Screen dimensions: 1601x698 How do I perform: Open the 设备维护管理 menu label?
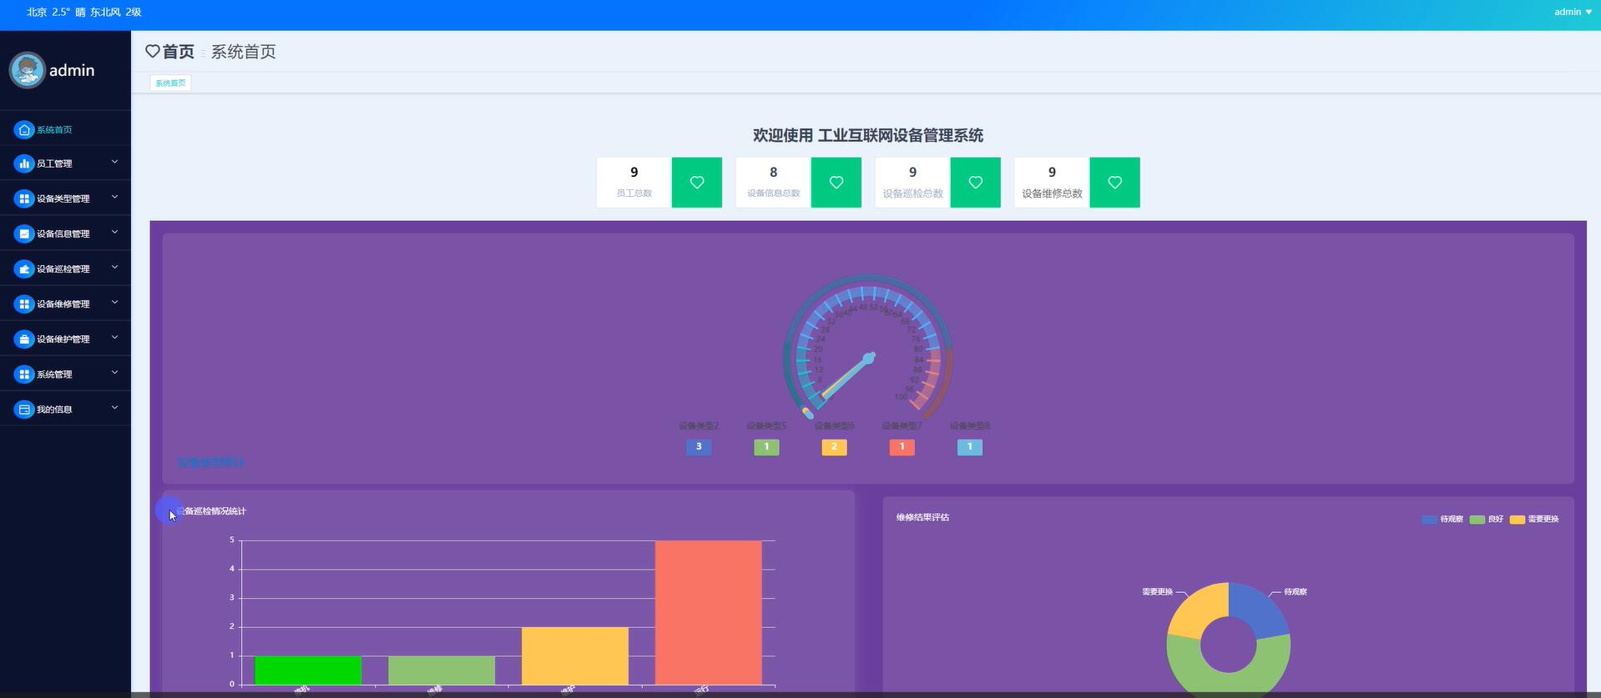pyautogui.click(x=63, y=339)
